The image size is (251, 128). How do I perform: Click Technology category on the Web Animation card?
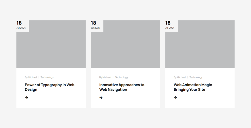click(196, 77)
